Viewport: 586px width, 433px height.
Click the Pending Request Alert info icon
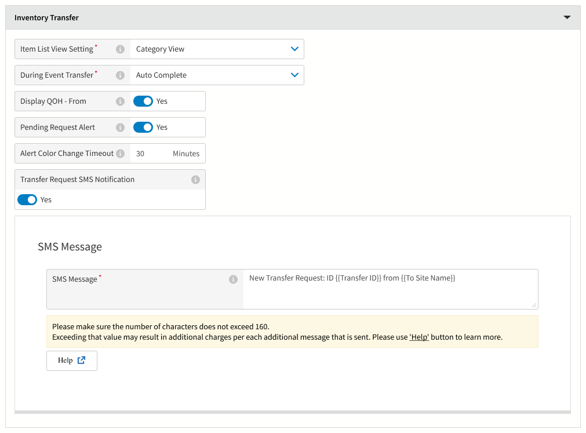tap(120, 128)
